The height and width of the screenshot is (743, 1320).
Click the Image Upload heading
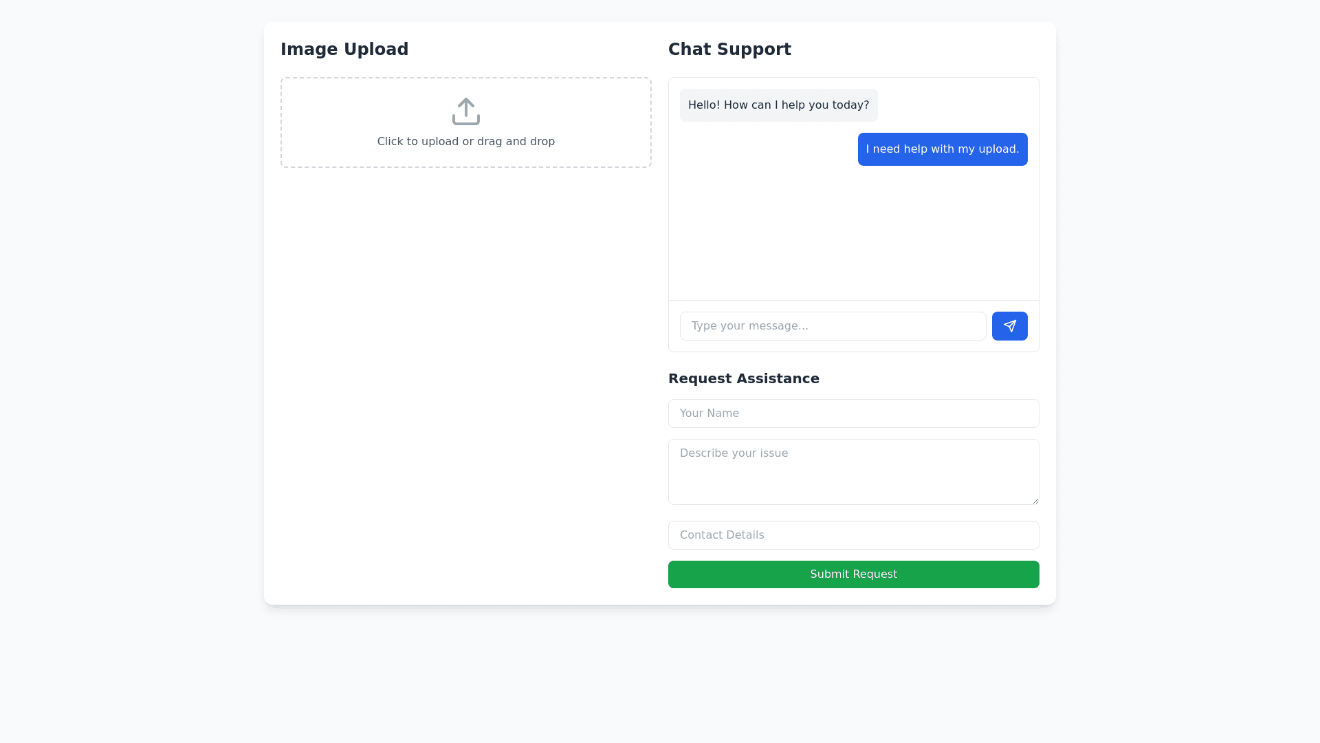[x=344, y=50]
